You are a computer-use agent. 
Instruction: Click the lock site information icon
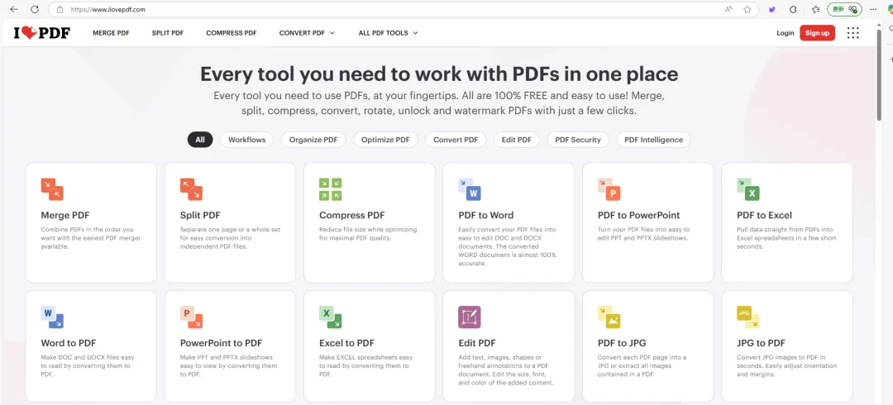click(x=60, y=10)
